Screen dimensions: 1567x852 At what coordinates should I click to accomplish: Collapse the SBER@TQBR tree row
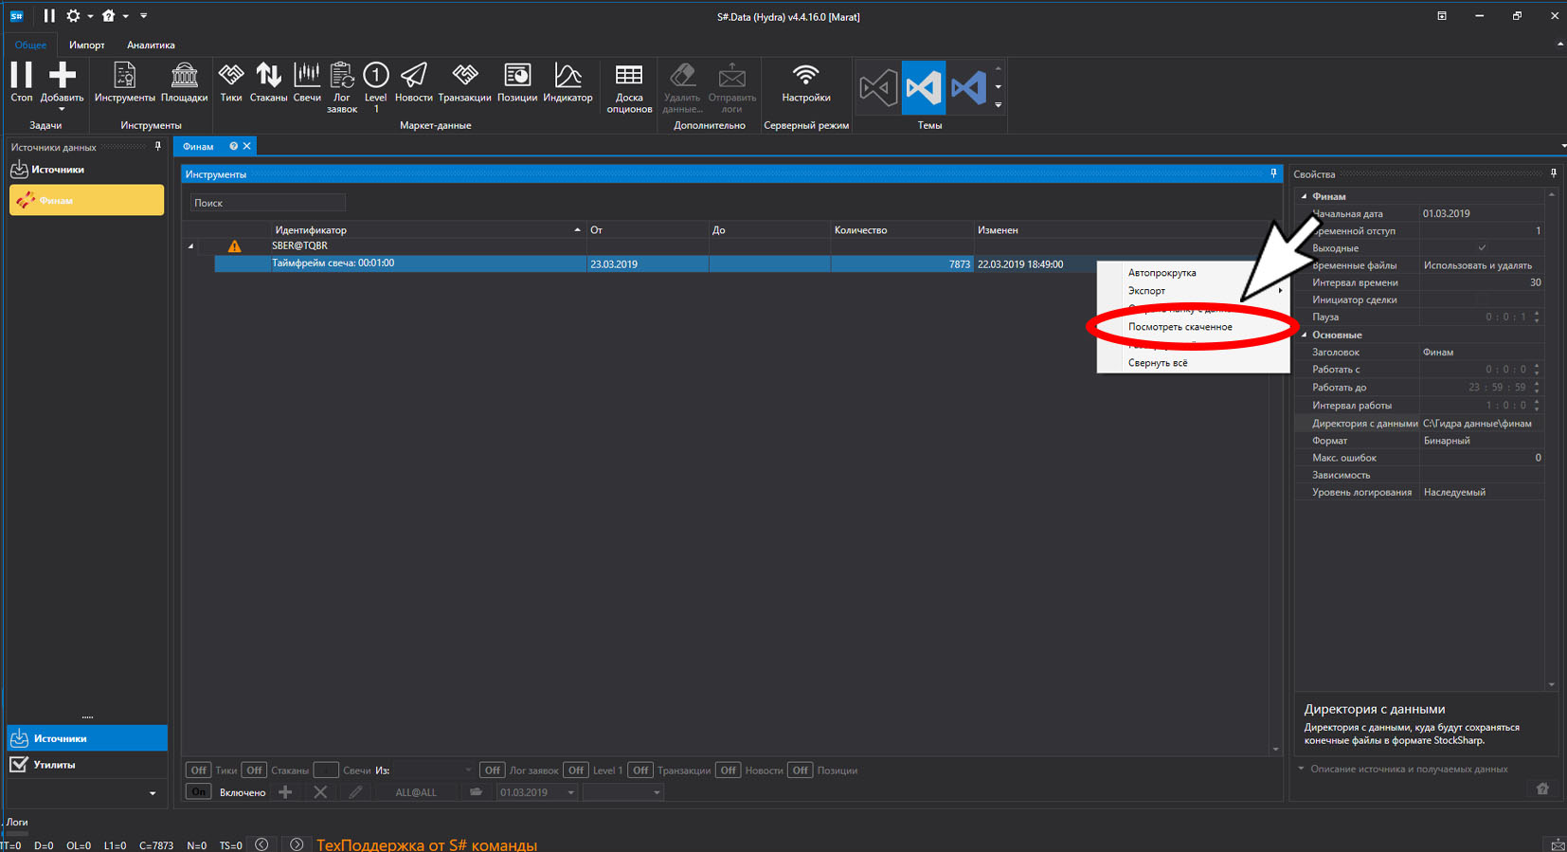(x=190, y=246)
